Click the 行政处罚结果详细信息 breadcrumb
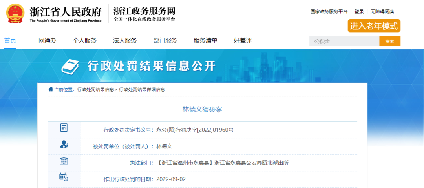This screenshot has height=188, width=424. pyautogui.click(x=142, y=90)
